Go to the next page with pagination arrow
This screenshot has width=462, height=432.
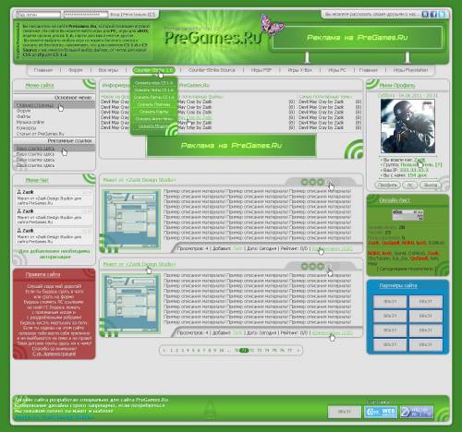[x=298, y=350]
